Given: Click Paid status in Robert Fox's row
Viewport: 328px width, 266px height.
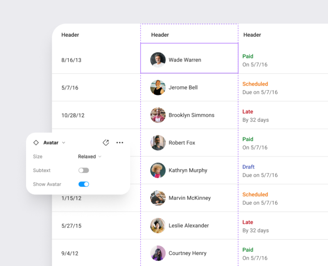Looking at the screenshot, I should coord(248,139).
